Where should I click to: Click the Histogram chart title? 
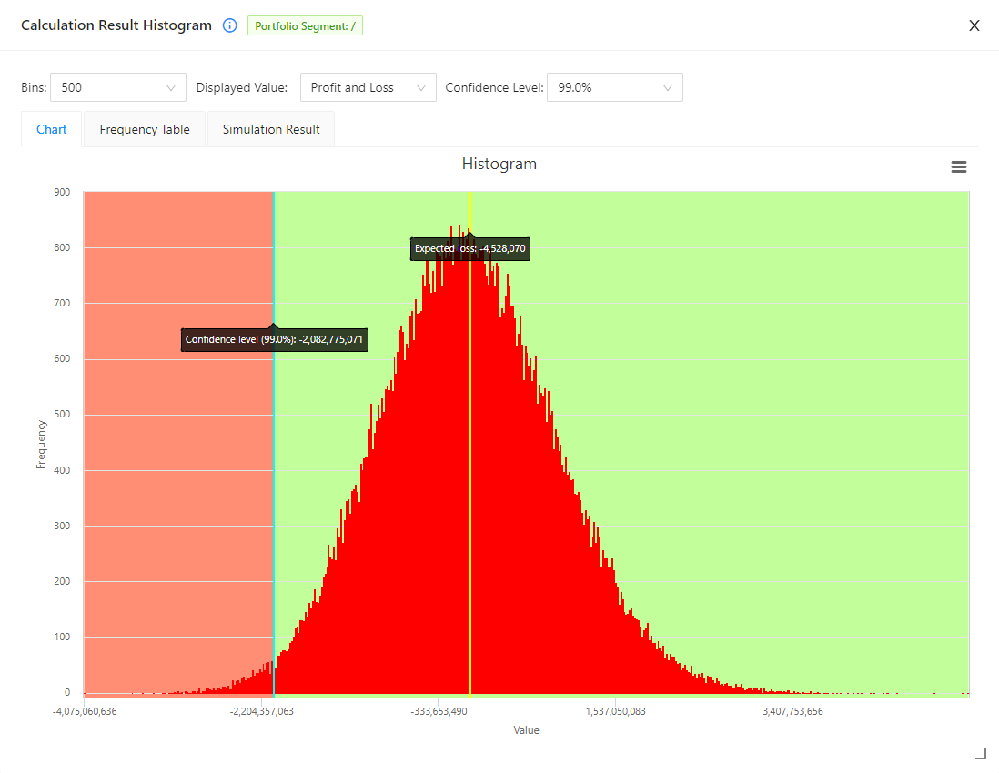pyautogui.click(x=499, y=164)
